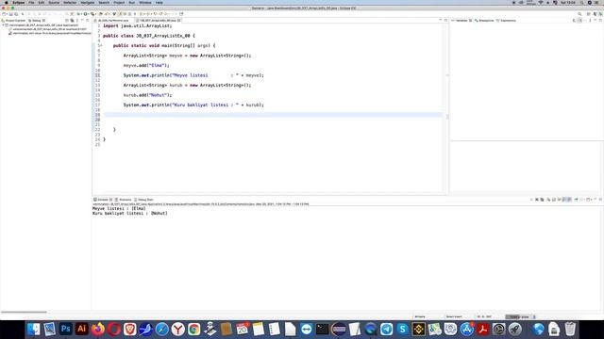The height and width of the screenshot is (339, 604).
Task: Collapse the main method fold marker
Action: point(101,45)
